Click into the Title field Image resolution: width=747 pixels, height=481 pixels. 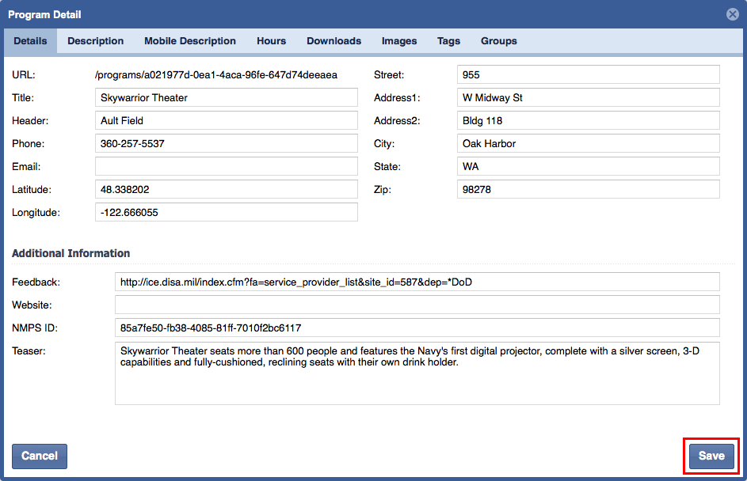[x=226, y=98]
